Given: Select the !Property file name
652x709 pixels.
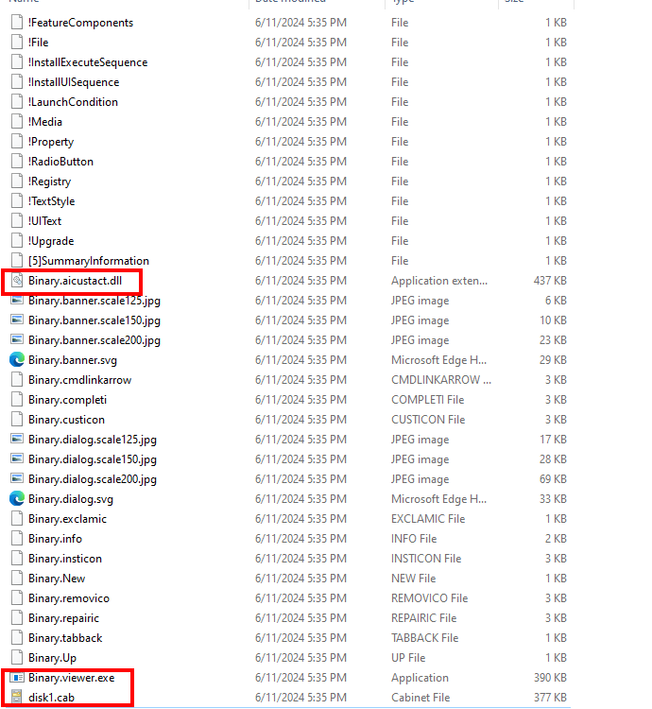Looking at the screenshot, I should [51, 142].
